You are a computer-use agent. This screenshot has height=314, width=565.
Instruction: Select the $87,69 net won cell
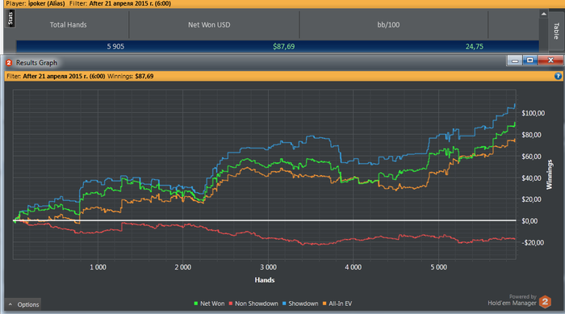pos(283,47)
